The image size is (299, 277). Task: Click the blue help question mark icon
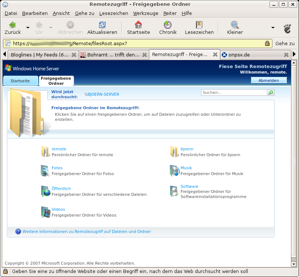(x=18, y=232)
